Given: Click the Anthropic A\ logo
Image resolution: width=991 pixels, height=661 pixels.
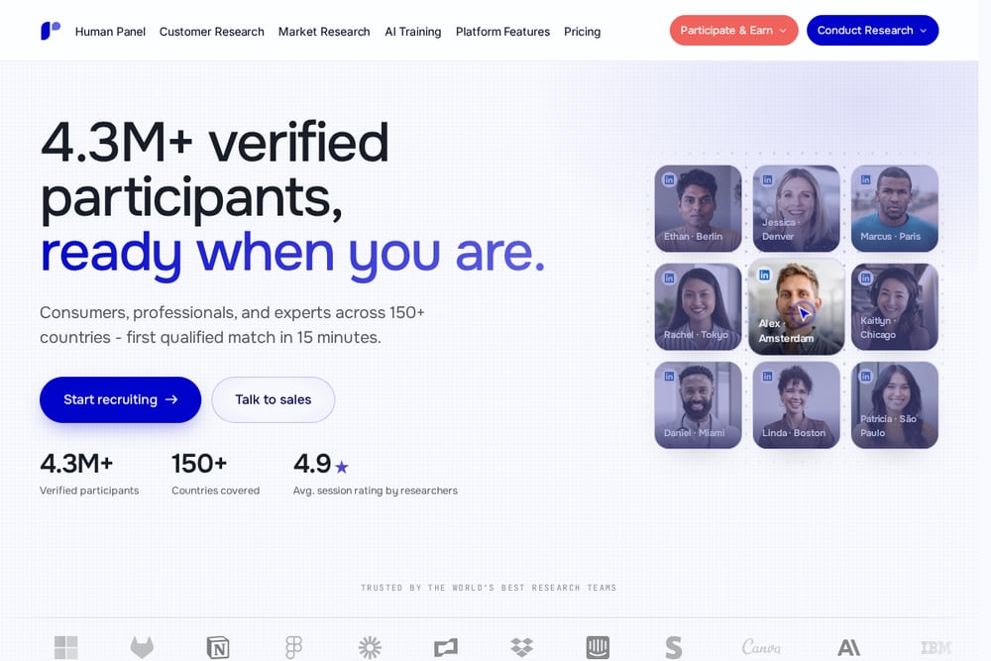Looking at the screenshot, I should coord(848,647).
